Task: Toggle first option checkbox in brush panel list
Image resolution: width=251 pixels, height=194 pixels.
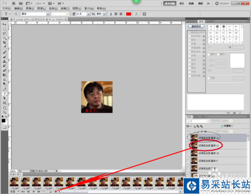Action: (x=190, y=36)
